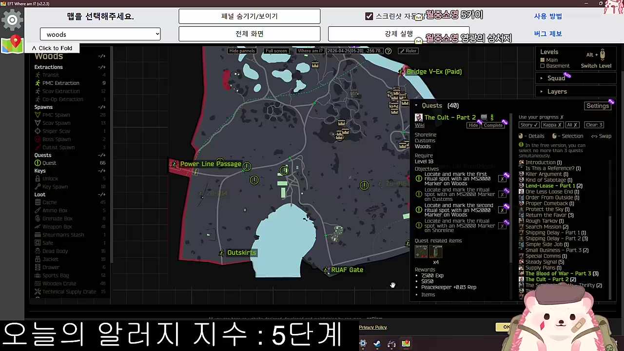Open the 버그 제보 bug report link

coord(548,34)
